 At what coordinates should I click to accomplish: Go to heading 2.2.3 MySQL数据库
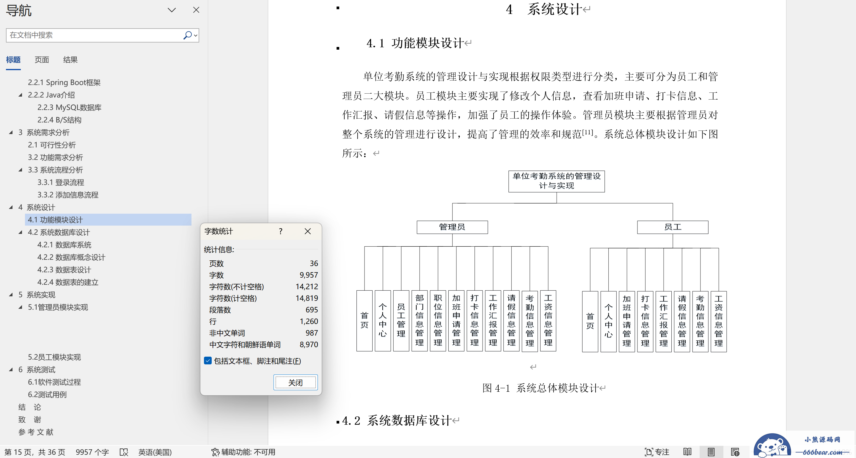[x=70, y=107]
